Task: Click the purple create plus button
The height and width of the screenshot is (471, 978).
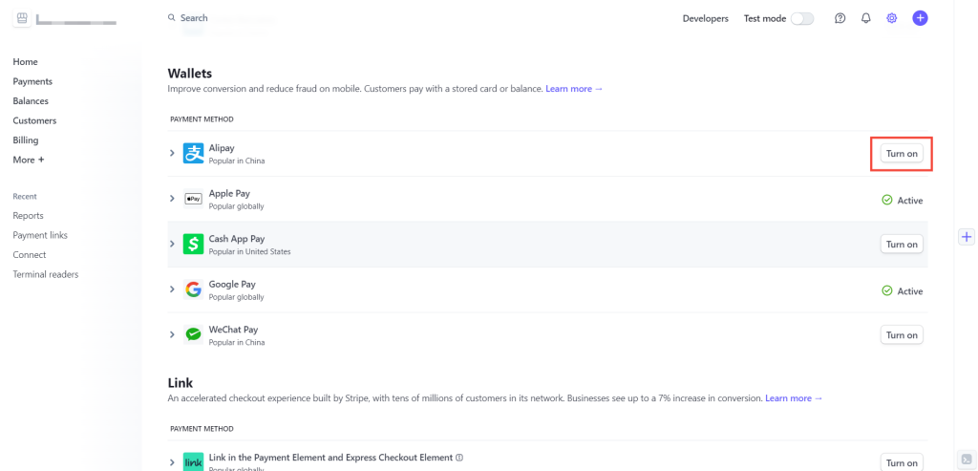Action: tap(920, 18)
